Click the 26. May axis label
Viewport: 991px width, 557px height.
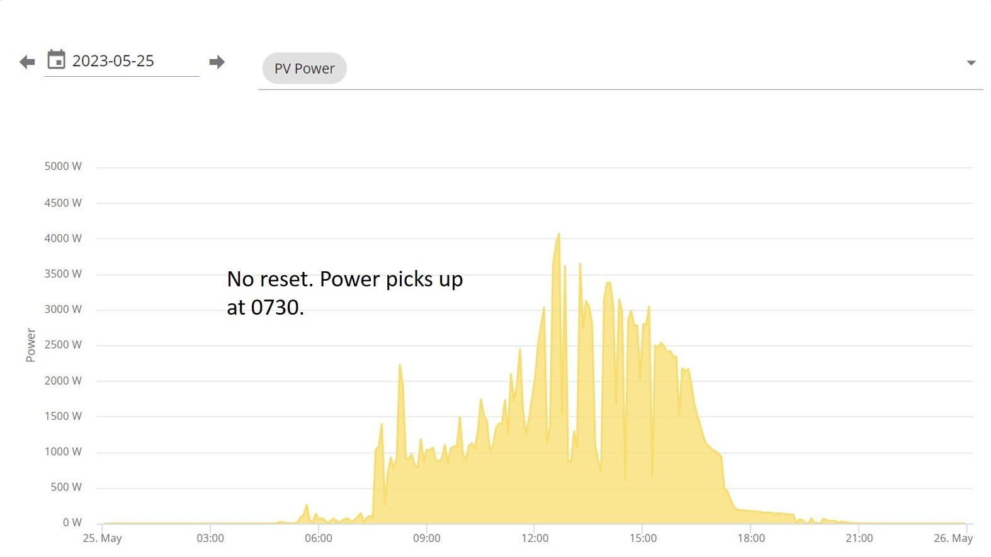point(953,538)
